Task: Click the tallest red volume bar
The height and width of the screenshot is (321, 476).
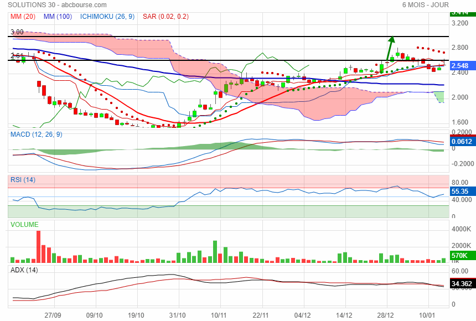Action: coord(39,247)
